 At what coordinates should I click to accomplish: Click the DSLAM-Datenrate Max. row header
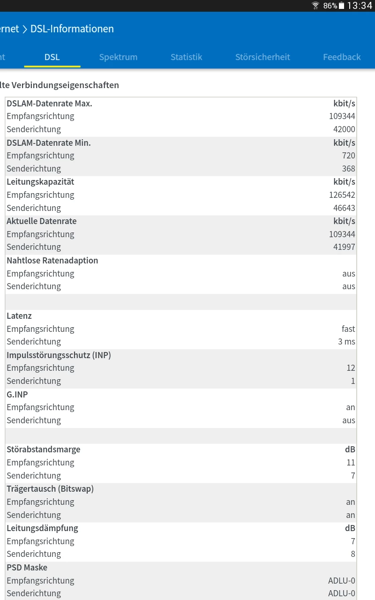(x=49, y=104)
